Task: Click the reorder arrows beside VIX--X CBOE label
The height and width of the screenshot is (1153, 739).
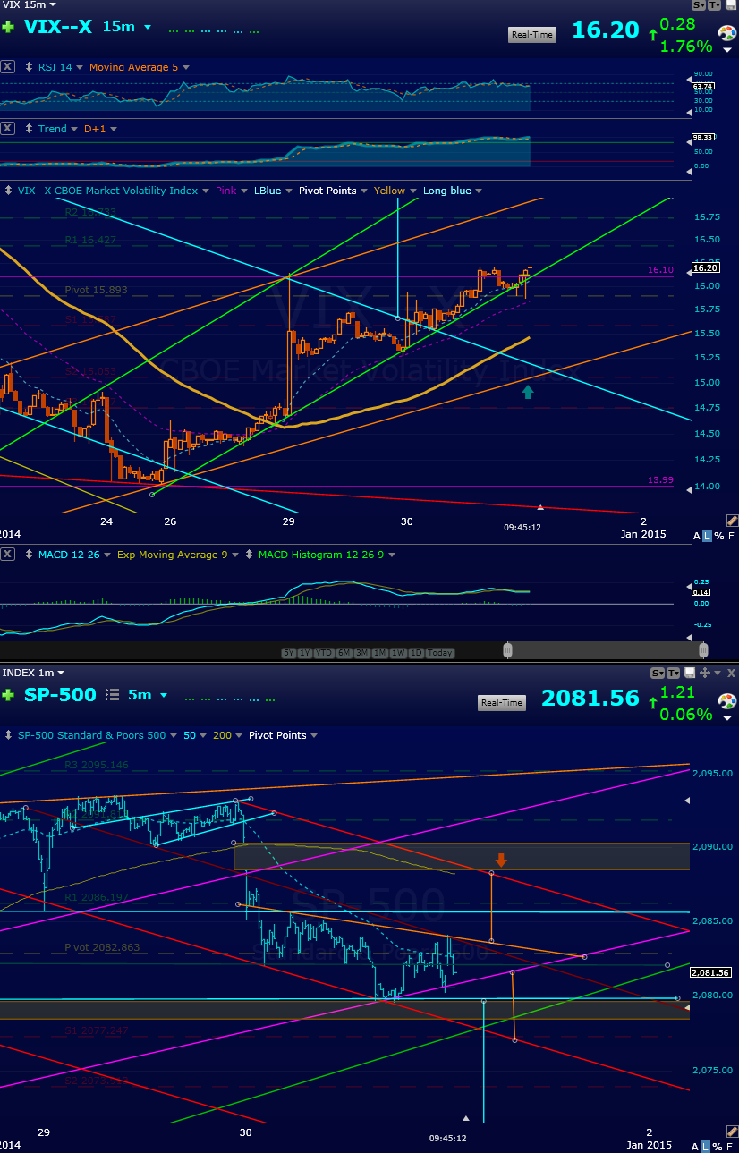Action: [x=9, y=191]
